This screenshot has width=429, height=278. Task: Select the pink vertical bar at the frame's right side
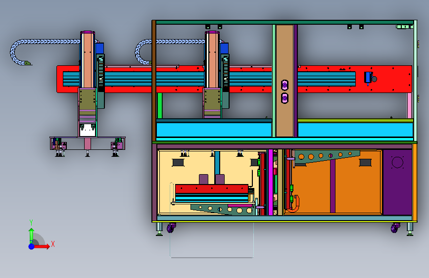[410, 106]
